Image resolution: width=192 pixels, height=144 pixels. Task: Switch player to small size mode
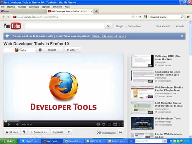(109, 124)
